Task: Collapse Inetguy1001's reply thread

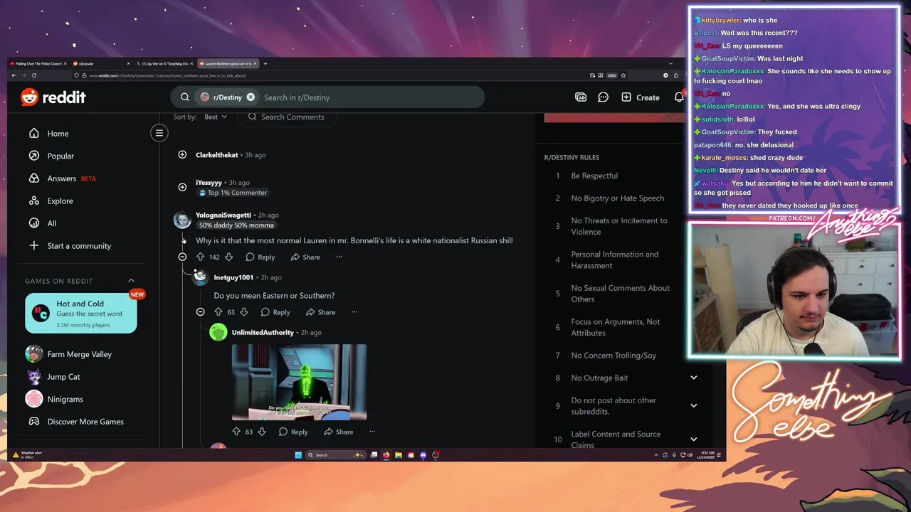Action: [200, 312]
